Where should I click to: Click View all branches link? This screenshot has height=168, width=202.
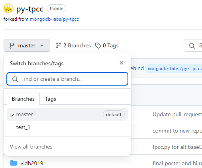coord(31,147)
